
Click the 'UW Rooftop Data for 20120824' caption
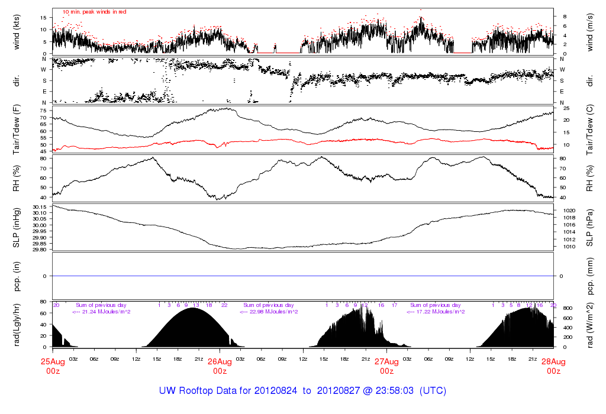click(228, 390)
